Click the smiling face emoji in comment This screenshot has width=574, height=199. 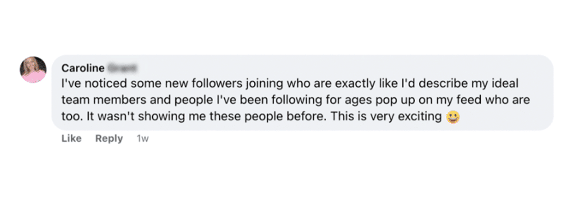pos(453,117)
